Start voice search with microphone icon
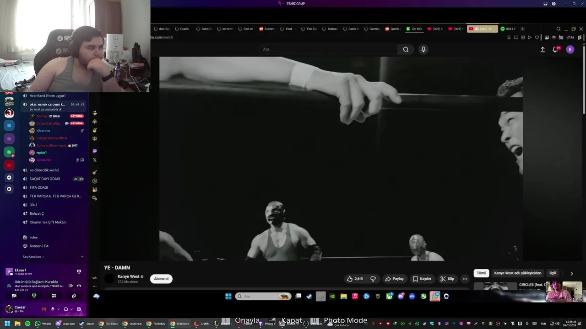 click(423, 49)
